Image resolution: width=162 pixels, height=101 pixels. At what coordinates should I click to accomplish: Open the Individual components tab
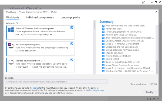(40, 18)
